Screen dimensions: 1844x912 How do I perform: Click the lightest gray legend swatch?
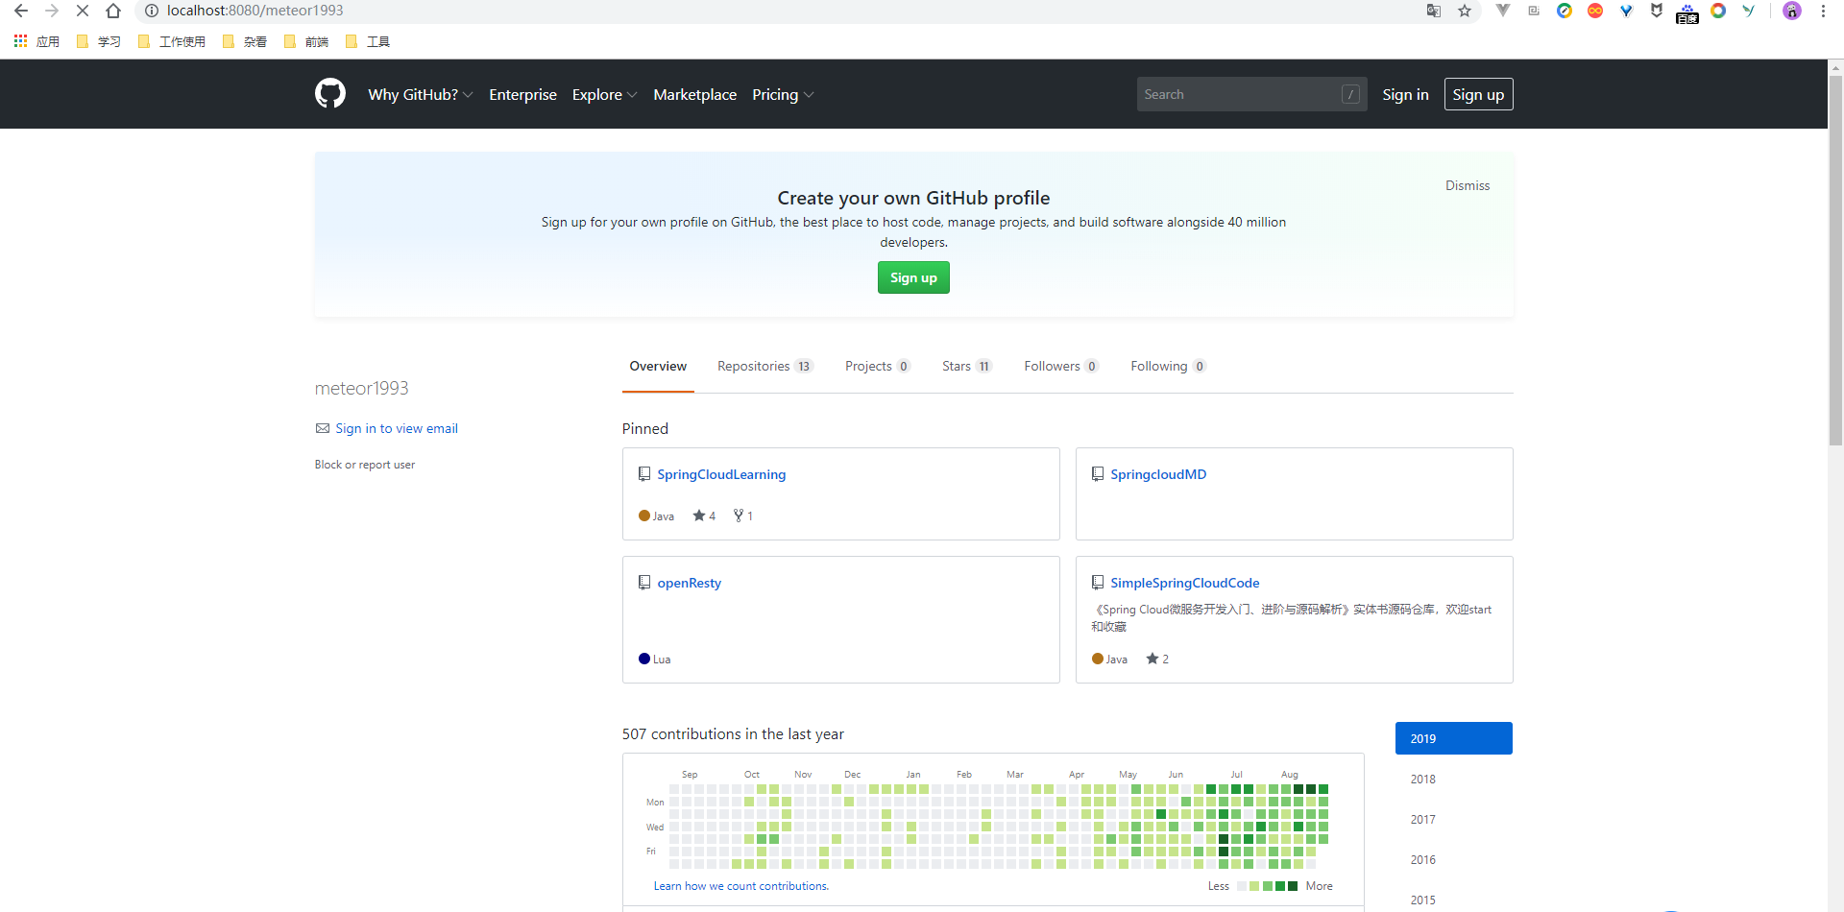pyautogui.click(x=1242, y=886)
